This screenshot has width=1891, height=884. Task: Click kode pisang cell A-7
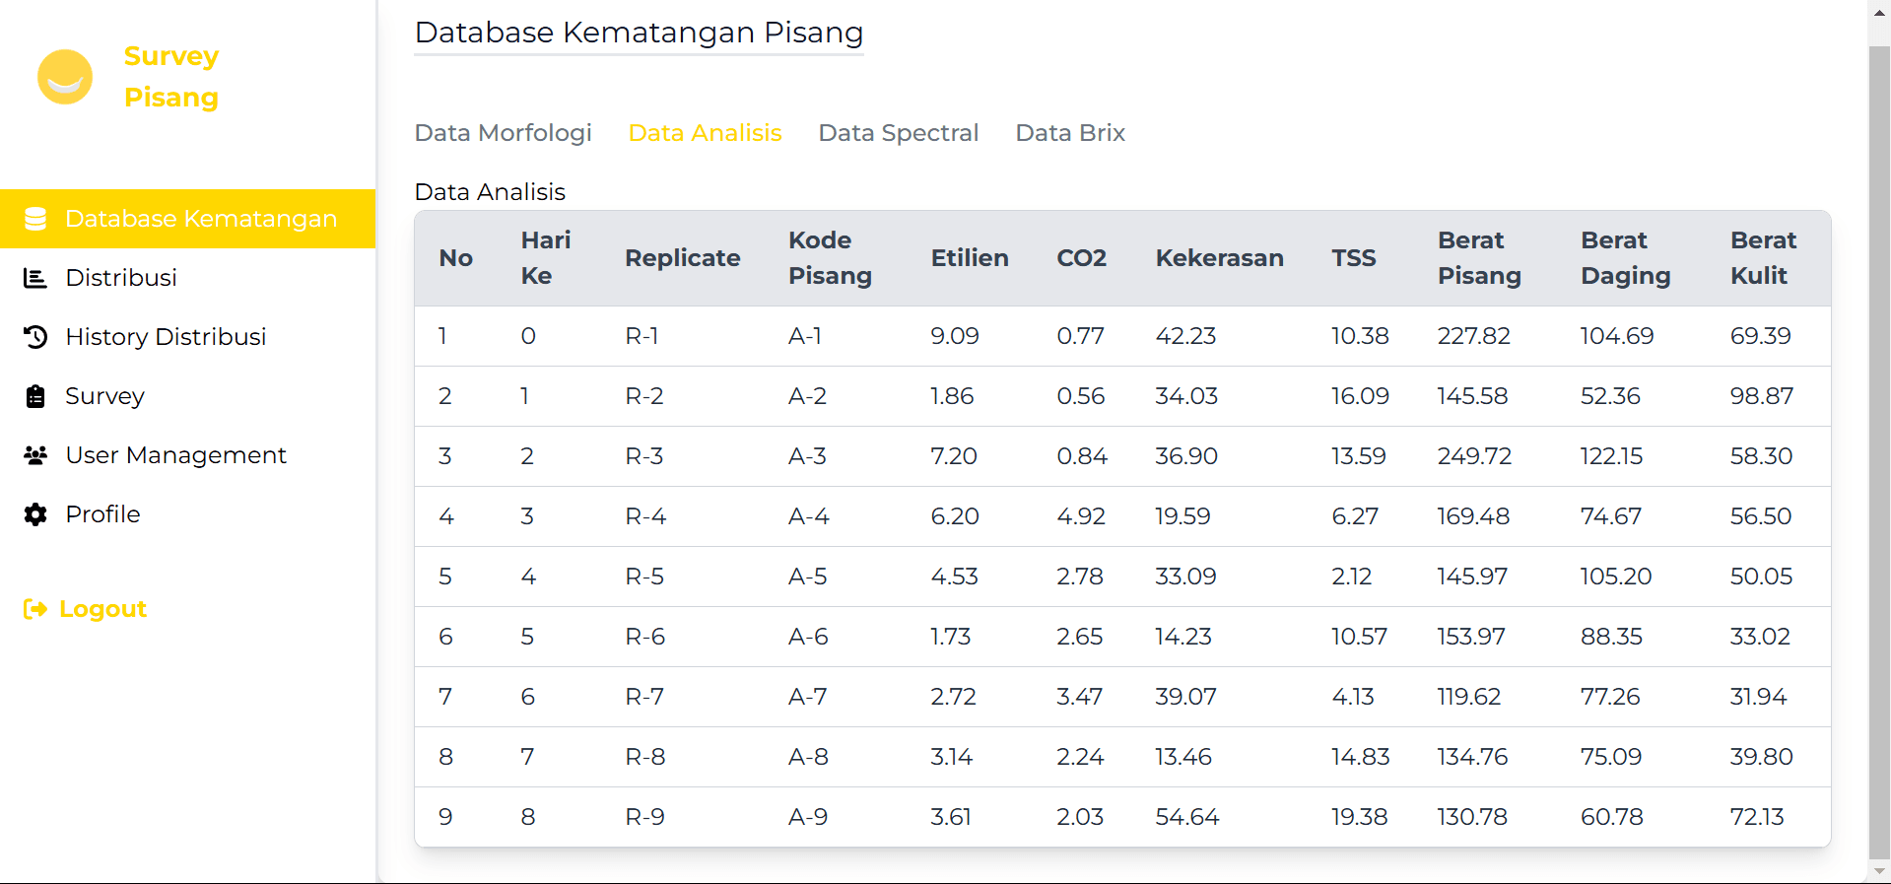pyautogui.click(x=807, y=697)
